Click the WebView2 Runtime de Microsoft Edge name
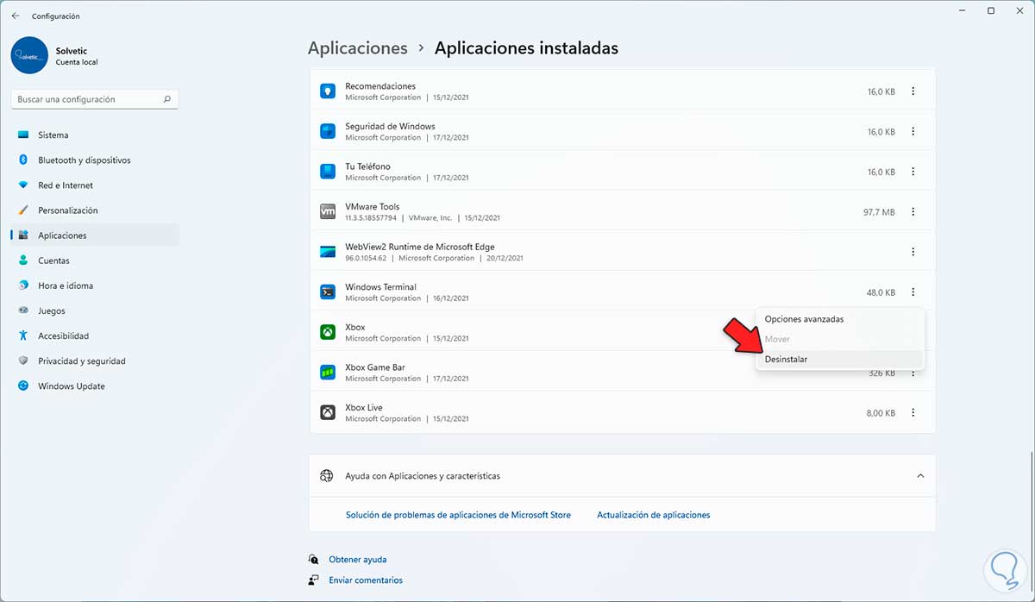The height and width of the screenshot is (602, 1035). (420, 247)
